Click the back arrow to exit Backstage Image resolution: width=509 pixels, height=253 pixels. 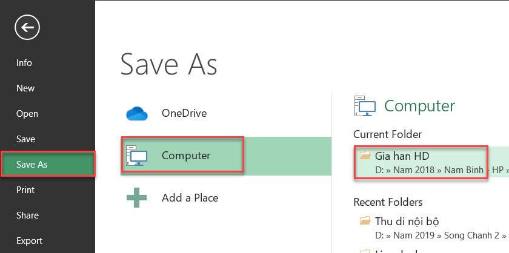(27, 27)
